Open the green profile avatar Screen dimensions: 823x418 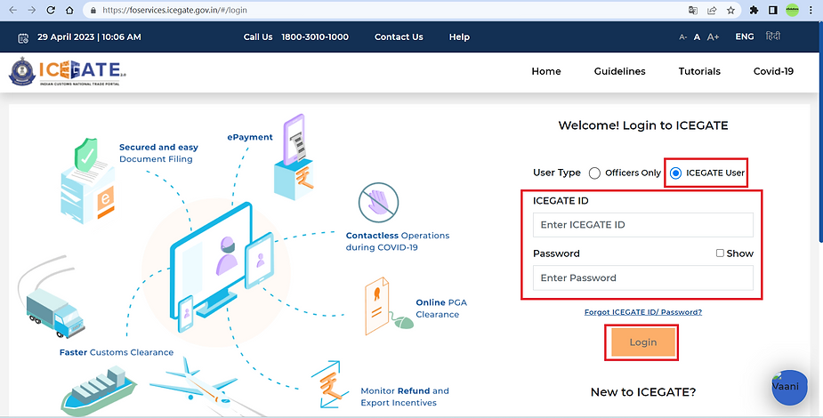click(792, 10)
